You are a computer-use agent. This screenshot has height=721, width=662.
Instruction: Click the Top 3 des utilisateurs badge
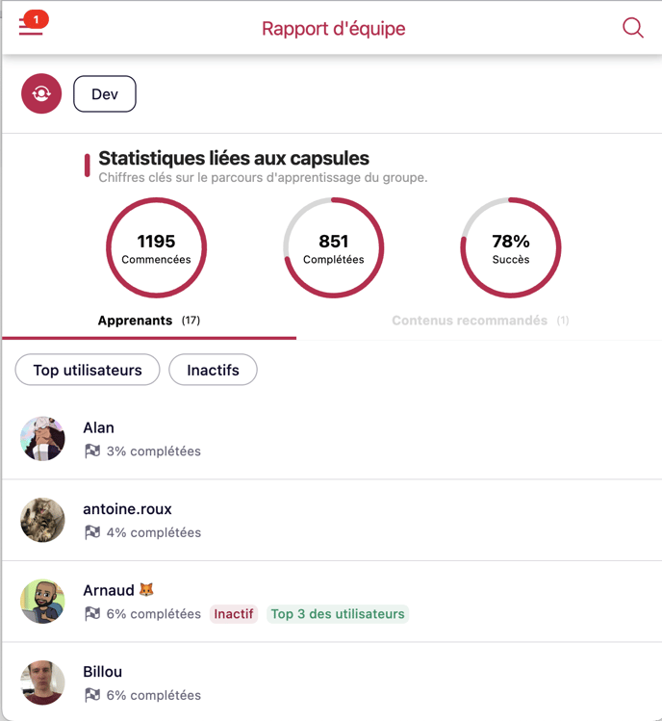point(338,614)
